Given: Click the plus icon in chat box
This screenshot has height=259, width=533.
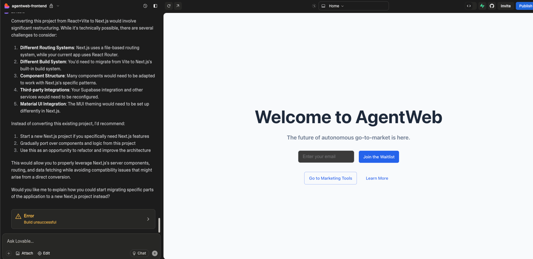Looking at the screenshot, I should [x=8, y=253].
